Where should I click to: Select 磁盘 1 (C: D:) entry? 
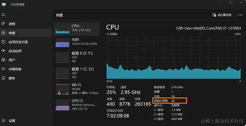coord(77,73)
